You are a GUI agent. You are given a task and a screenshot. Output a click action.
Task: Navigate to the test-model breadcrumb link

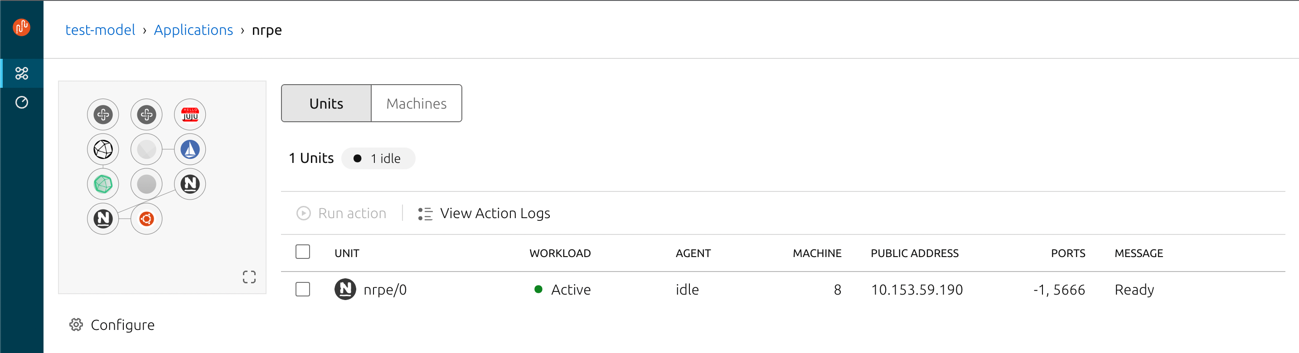pyautogui.click(x=100, y=30)
